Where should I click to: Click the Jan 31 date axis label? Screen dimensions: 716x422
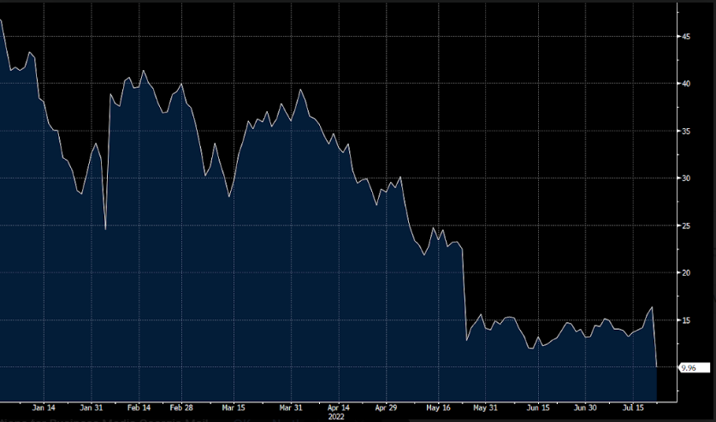[x=92, y=407]
